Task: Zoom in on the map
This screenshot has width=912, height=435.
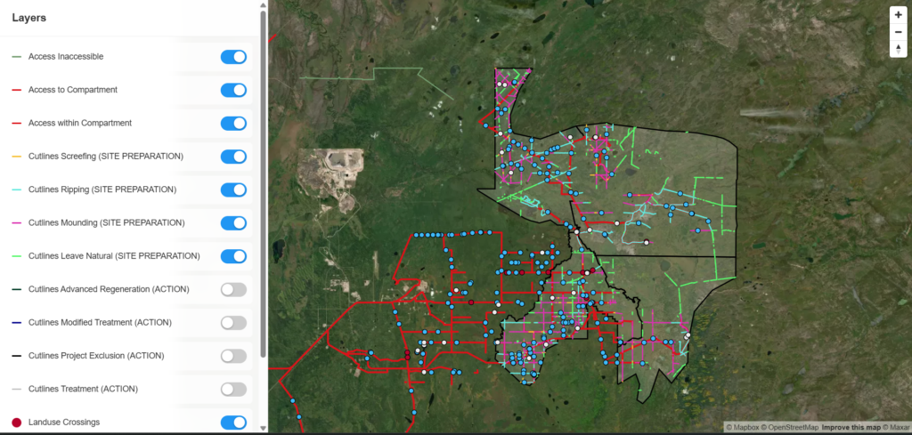Action: pos(898,15)
